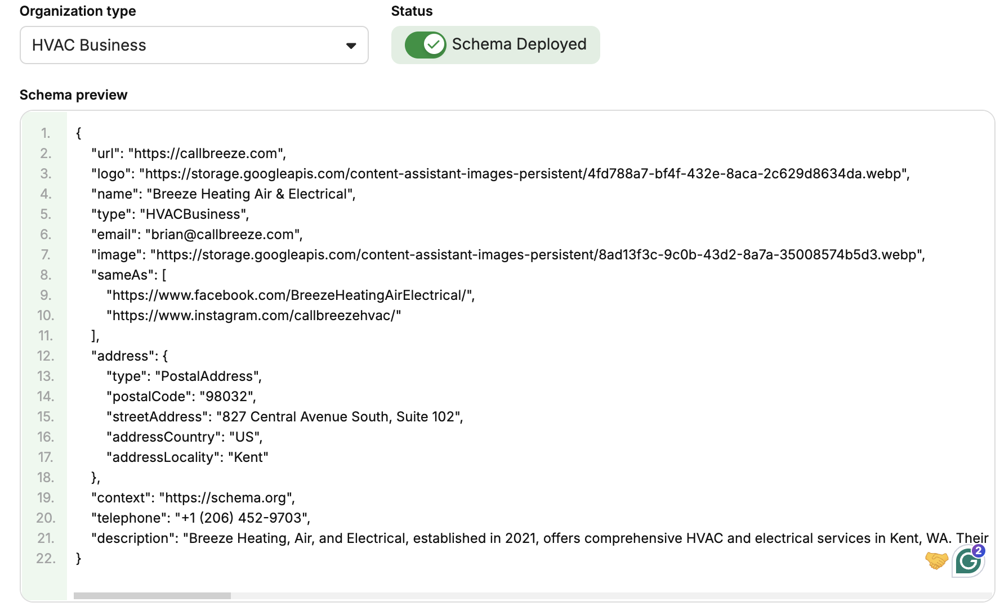Viewport: 1000px width, 611px height.
Task: Click the "name": "Breeze Heating Air & Electrical" line
Action: pos(224,194)
